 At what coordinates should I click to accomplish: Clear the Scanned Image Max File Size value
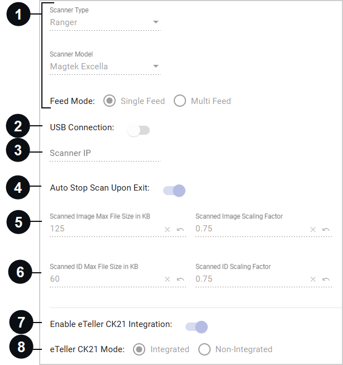point(168,230)
